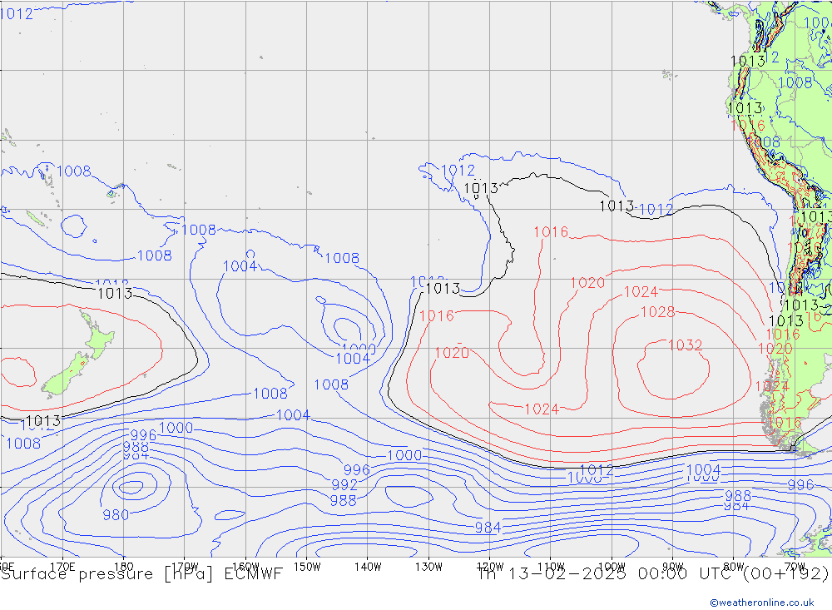Click the 120W longitude label
The image size is (832, 610).
(490, 567)
